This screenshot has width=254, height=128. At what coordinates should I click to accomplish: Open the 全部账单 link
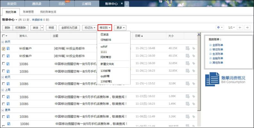click(218, 45)
